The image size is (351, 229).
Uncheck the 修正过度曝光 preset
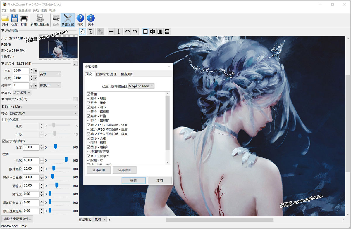pyautogui.click(x=88, y=156)
